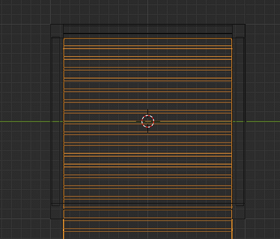This screenshot has width=280, height=239.
Task: Click empty grid area at lower right
Action: click(x=262, y=228)
